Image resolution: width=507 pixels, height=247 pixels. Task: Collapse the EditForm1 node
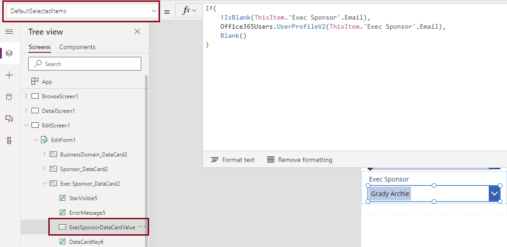[35, 140]
